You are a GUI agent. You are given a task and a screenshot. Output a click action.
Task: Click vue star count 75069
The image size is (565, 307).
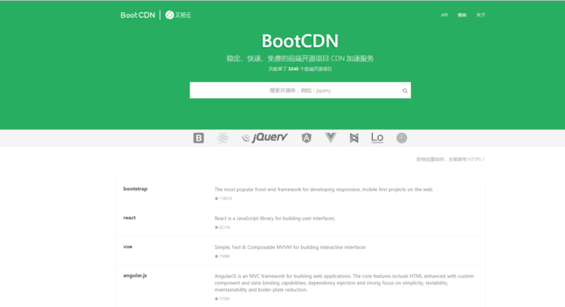click(222, 256)
